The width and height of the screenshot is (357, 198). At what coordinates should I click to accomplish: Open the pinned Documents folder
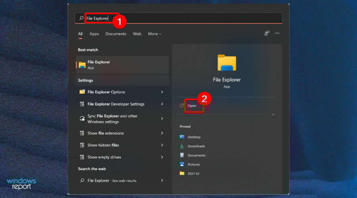click(196, 155)
